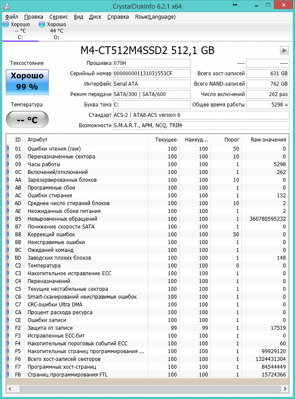Select row 09 Часы работы
The height and width of the screenshot is (399, 295).
pyautogui.click(x=147, y=164)
